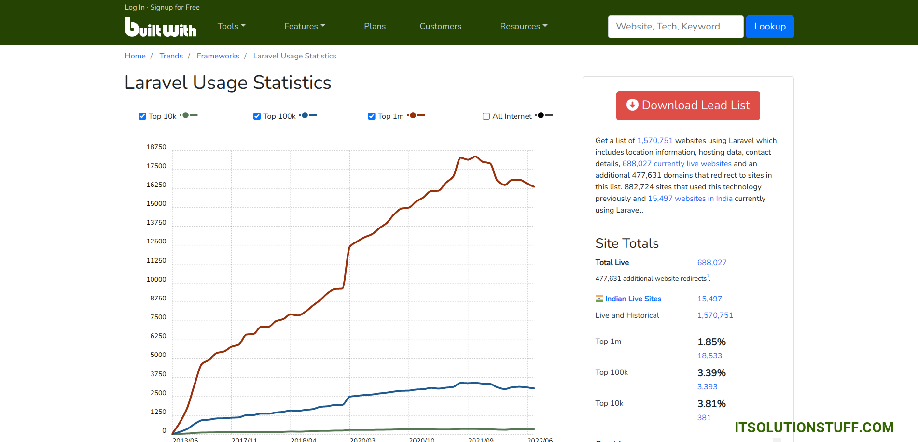Click the Top 100k blue legend marker
The image size is (918, 442).
[x=308, y=115]
